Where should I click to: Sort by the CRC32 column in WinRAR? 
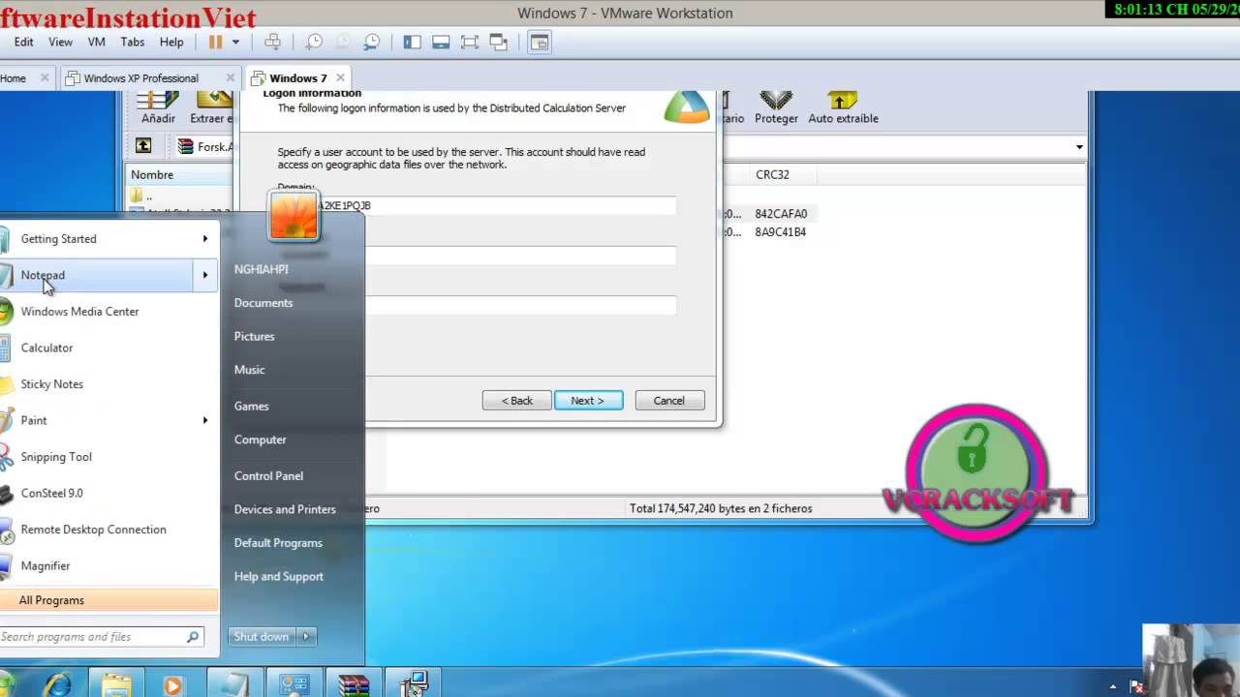(x=771, y=174)
